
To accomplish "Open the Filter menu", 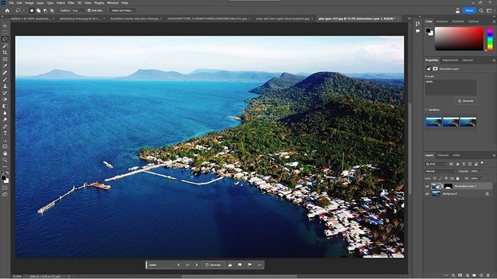I will point(71,3).
